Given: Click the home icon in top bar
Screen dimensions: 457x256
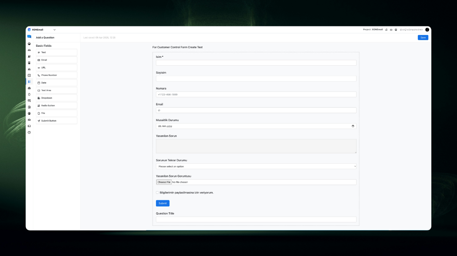Looking at the screenshot, I should coord(386,30).
